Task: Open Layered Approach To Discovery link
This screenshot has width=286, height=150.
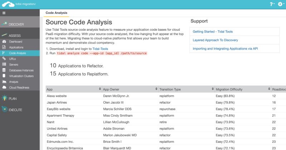Action: (215, 40)
